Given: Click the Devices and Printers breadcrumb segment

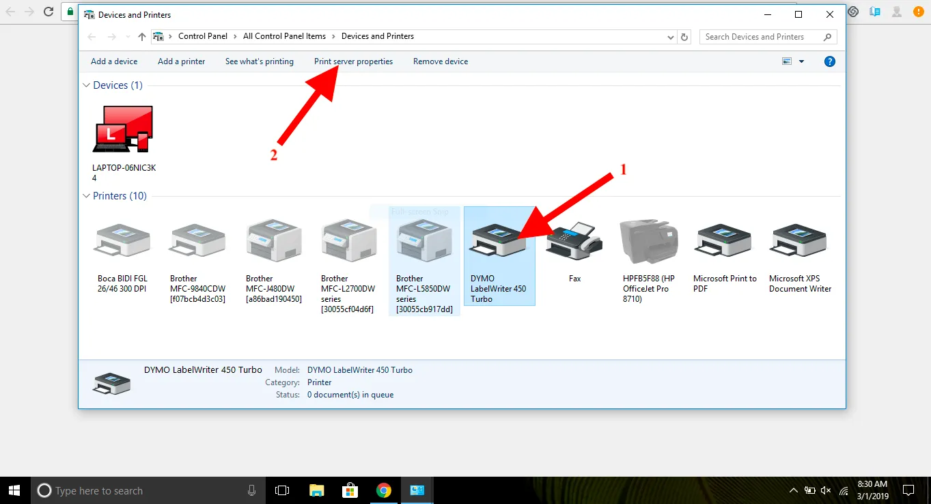Looking at the screenshot, I should pyautogui.click(x=378, y=37).
